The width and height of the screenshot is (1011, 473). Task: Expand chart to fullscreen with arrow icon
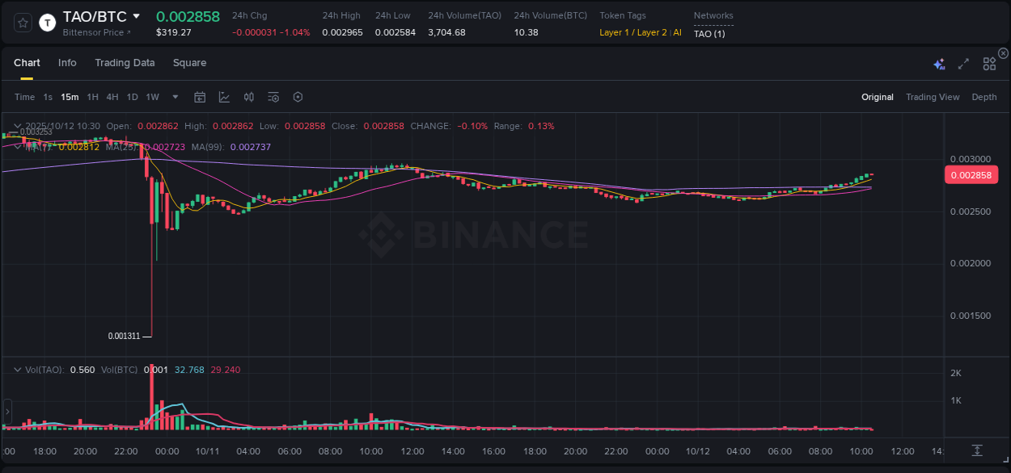[x=963, y=63]
